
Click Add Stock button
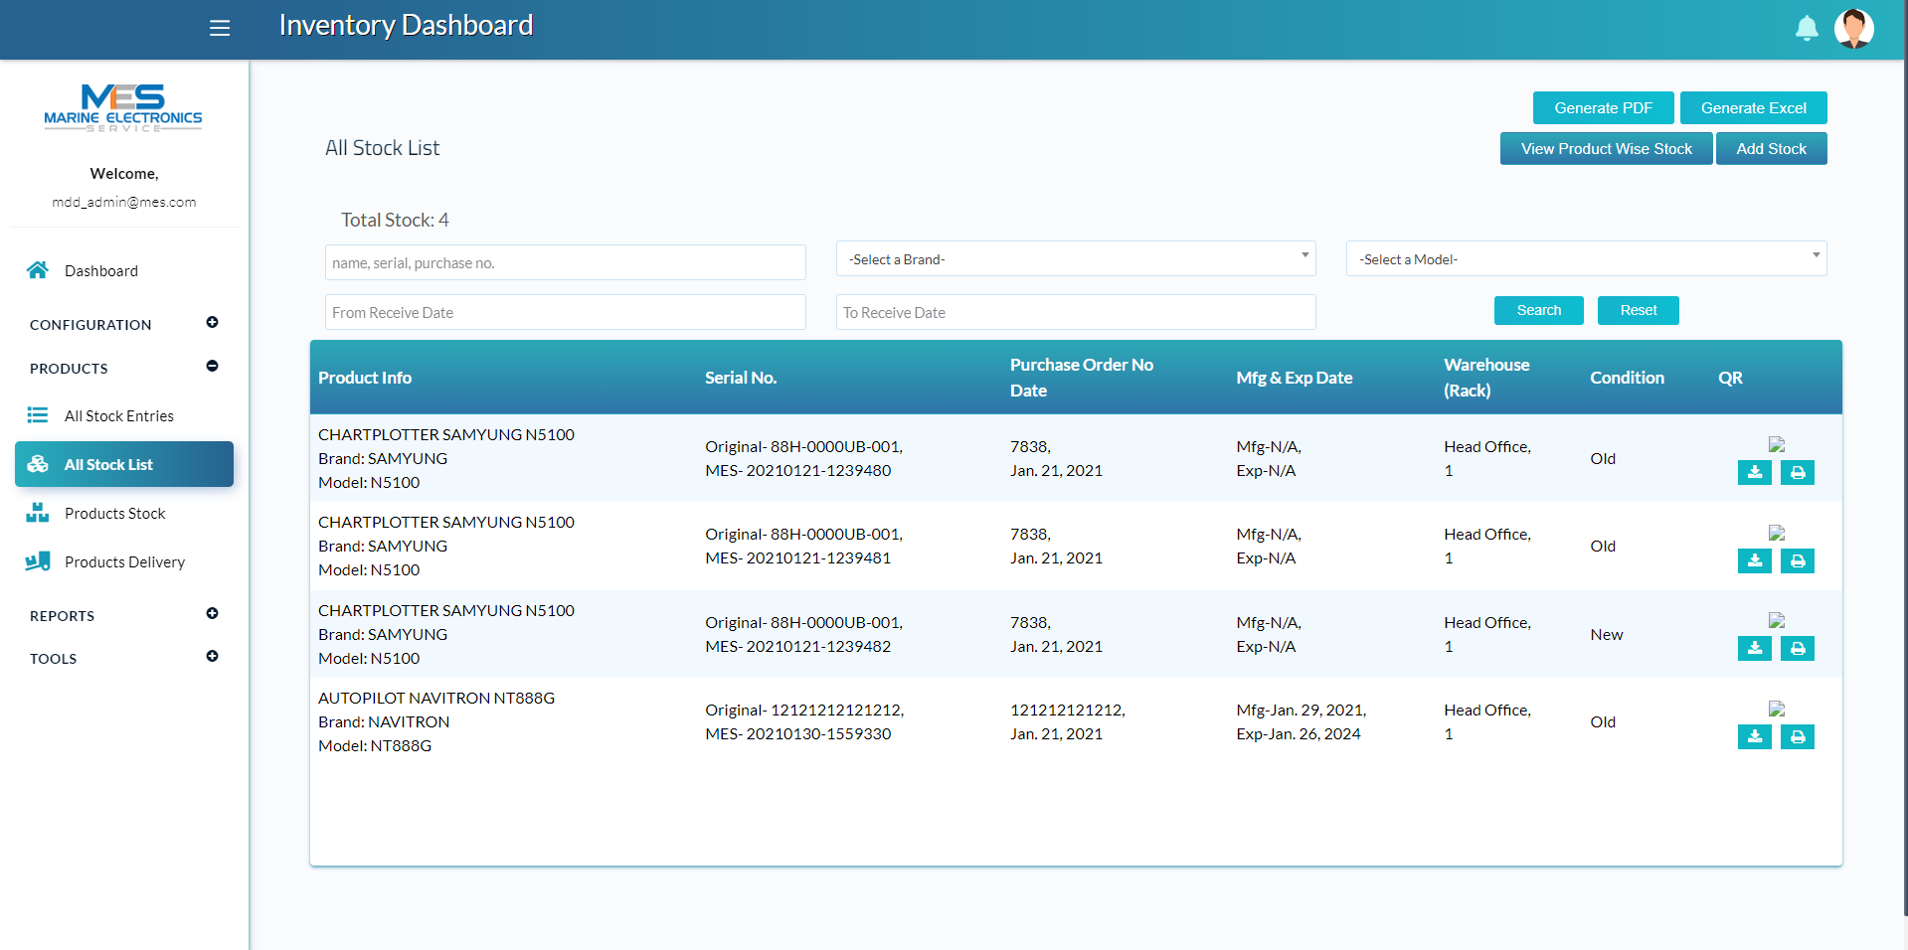(1771, 148)
